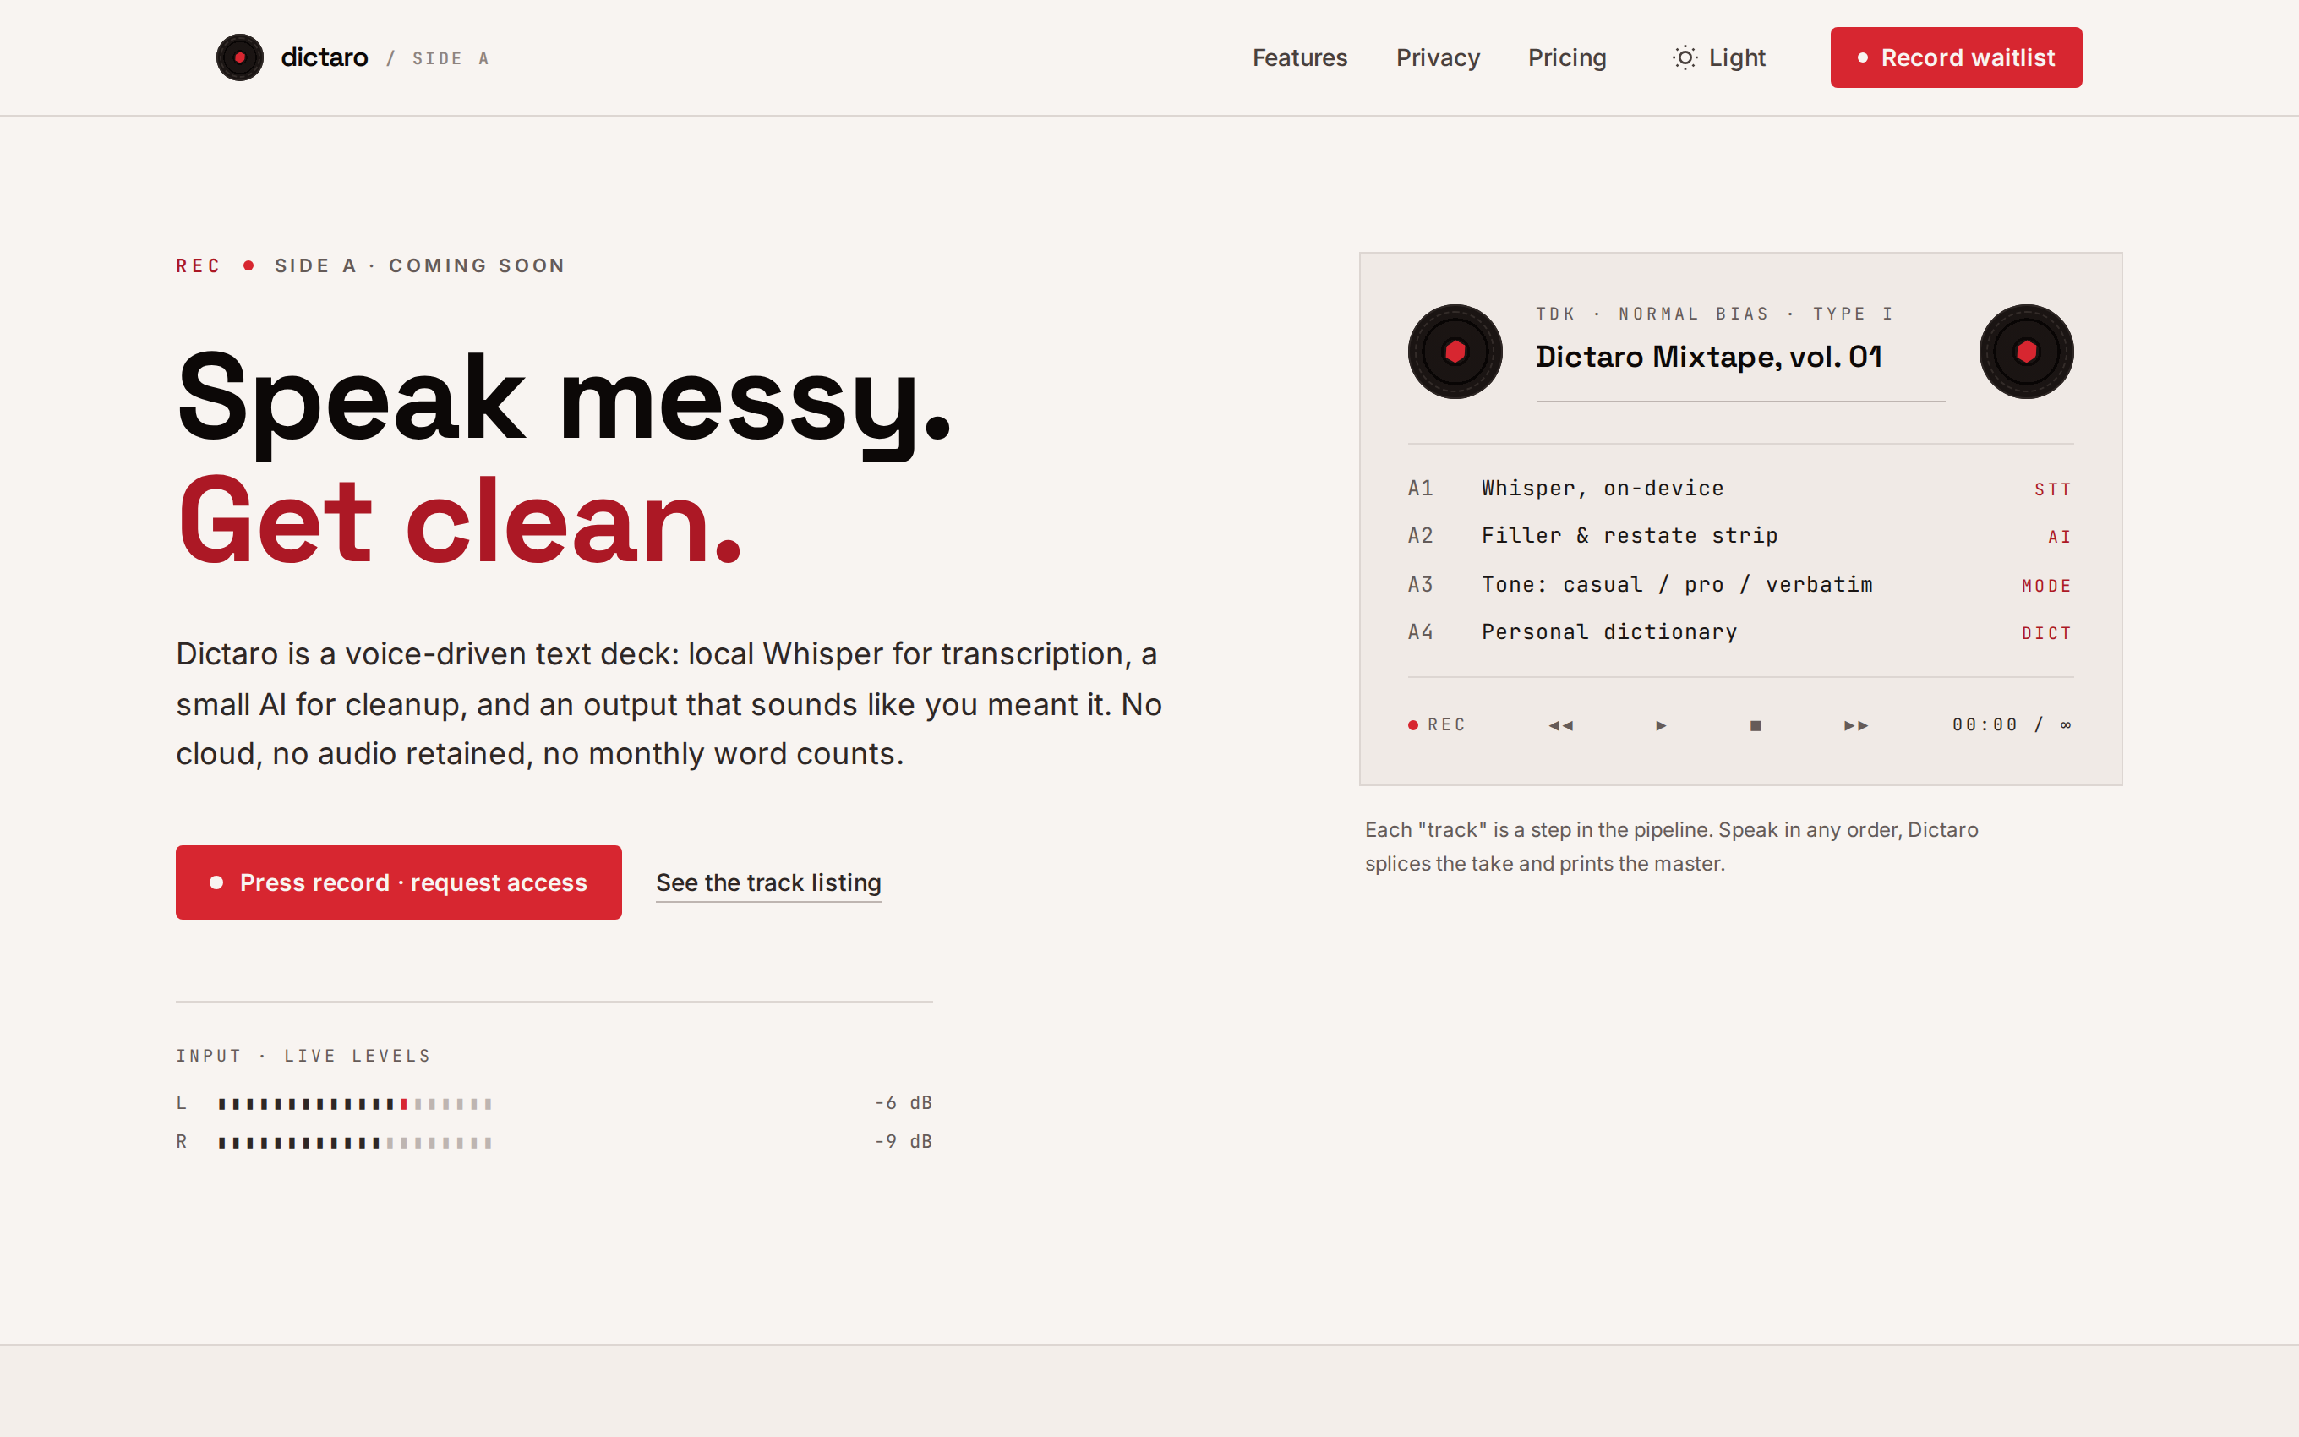2299x1437 pixels.
Task: Select track A3 Tone: casual / pro / verbatim
Action: click(1740, 584)
